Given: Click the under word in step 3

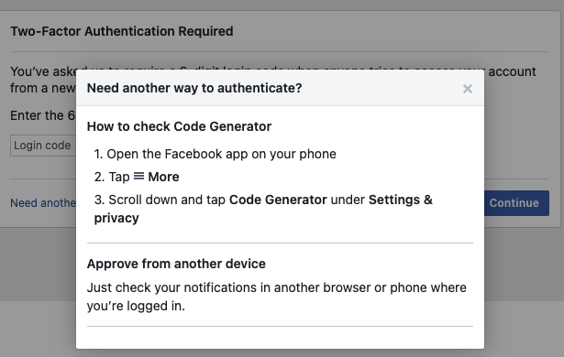Looking at the screenshot, I should tap(348, 200).
